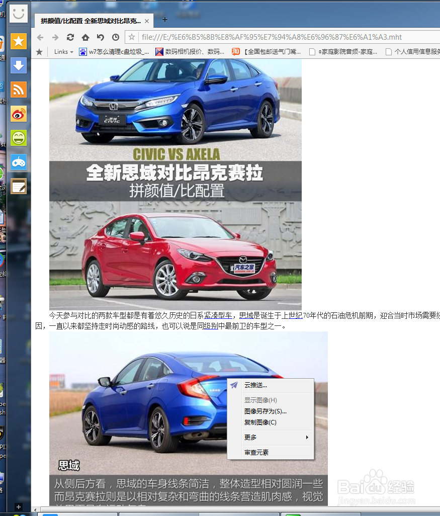Reload the page with refresh icon

click(70, 37)
